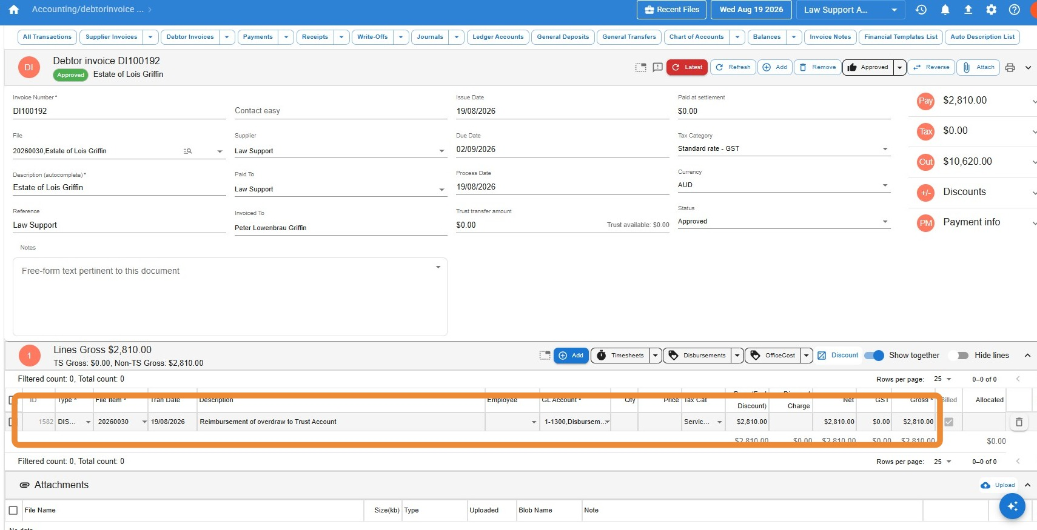
Task: Click the Tax summary circle icon
Action: click(925, 131)
